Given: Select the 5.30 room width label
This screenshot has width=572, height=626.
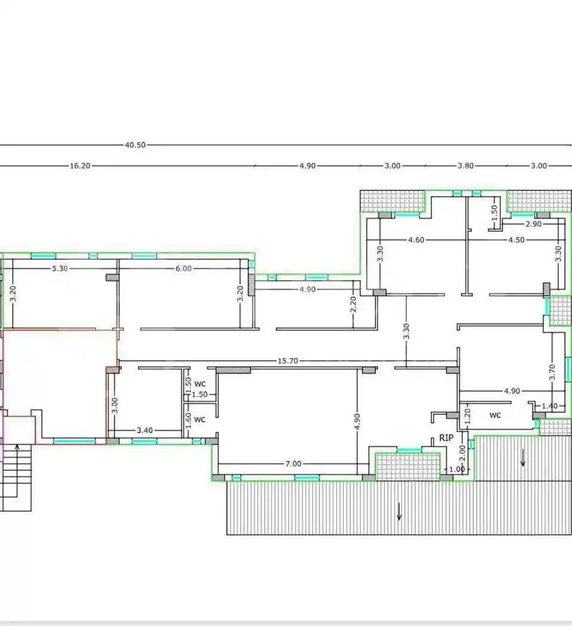Looking at the screenshot, I should pyautogui.click(x=60, y=269).
